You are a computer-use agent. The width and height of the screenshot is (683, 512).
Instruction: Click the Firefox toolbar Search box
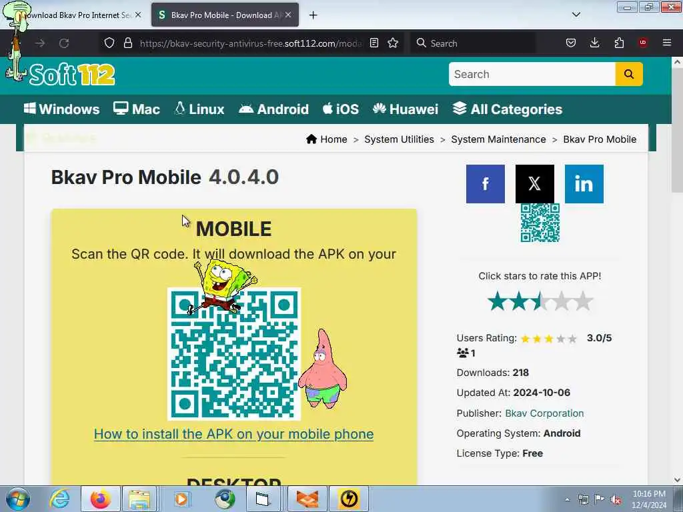click(473, 43)
